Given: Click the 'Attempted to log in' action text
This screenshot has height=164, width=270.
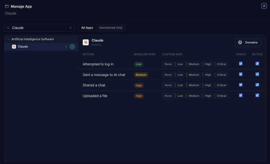Looking at the screenshot, I should (x=98, y=64).
